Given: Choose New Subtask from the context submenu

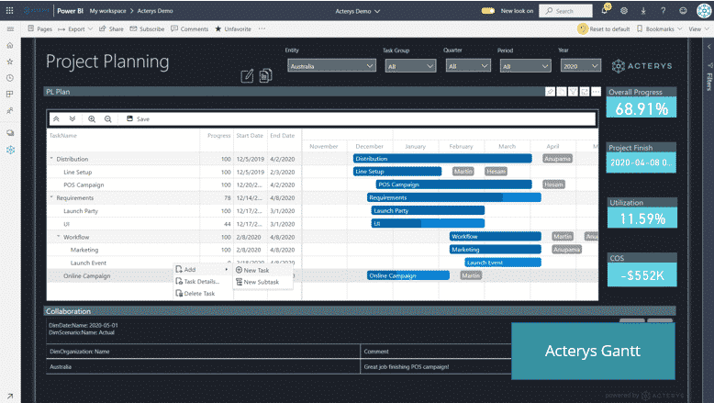Looking at the screenshot, I should [x=262, y=282].
